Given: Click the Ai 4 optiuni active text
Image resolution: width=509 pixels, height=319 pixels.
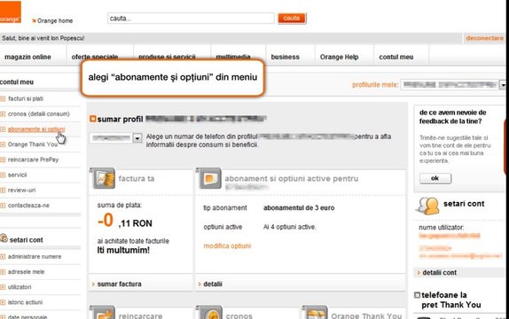Looking at the screenshot, I should (x=290, y=227).
